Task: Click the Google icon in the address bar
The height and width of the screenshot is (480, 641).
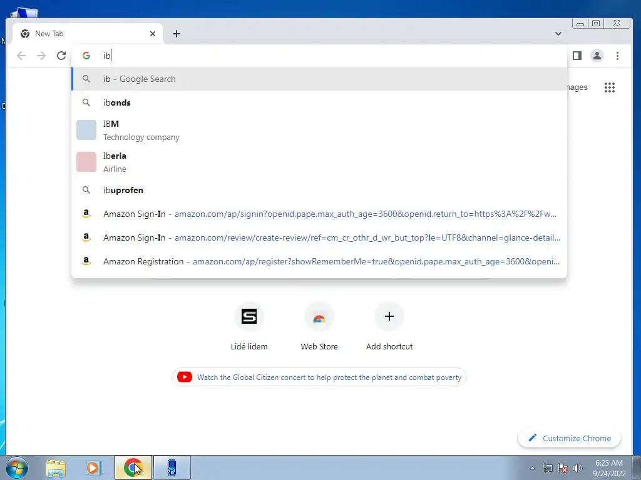Action: (x=86, y=56)
